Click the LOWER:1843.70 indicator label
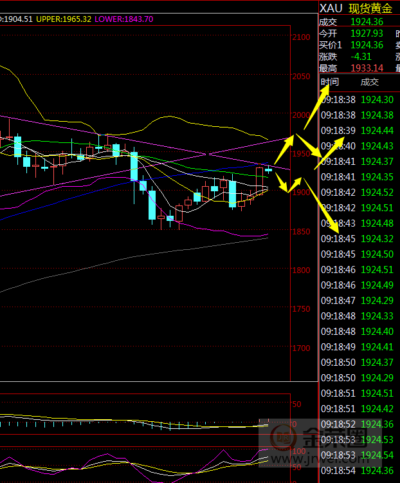Viewport: 400px width, 483px height. point(123,19)
